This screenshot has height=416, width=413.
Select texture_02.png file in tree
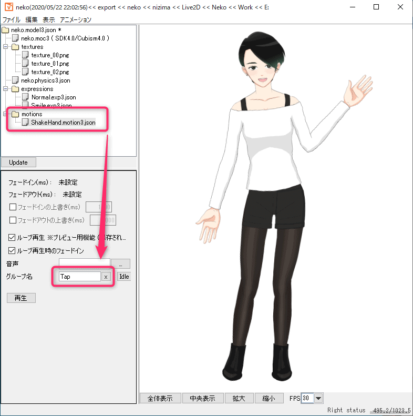[50, 72]
